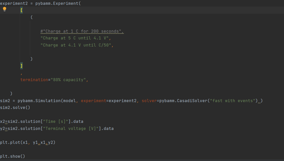
Task: Click the yellow lightbulb quick-fix icon
Action: (5, 9)
